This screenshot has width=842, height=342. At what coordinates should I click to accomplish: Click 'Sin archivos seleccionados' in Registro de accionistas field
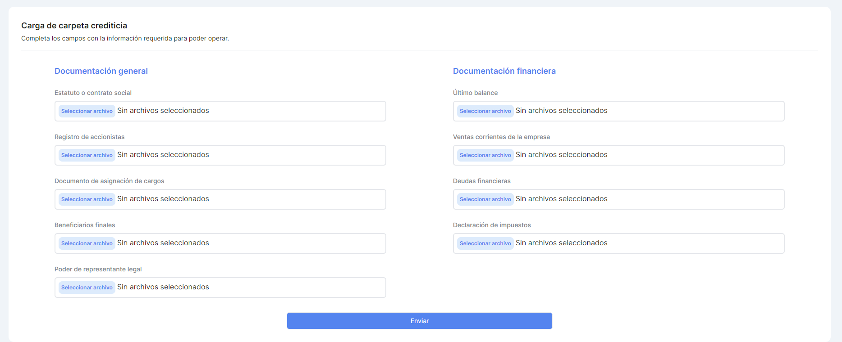[163, 155]
